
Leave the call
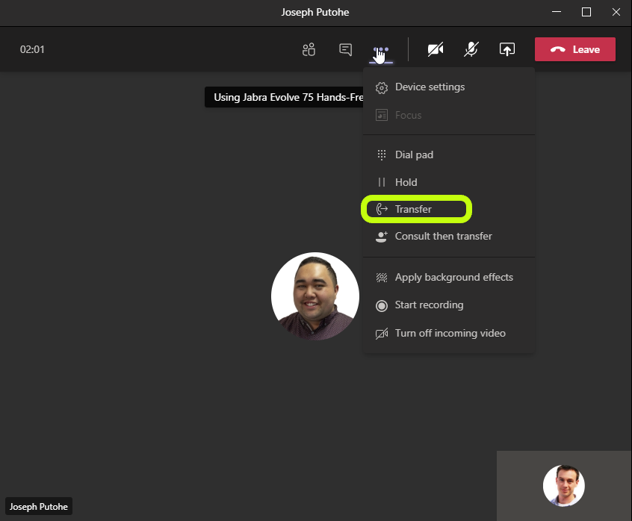point(574,49)
